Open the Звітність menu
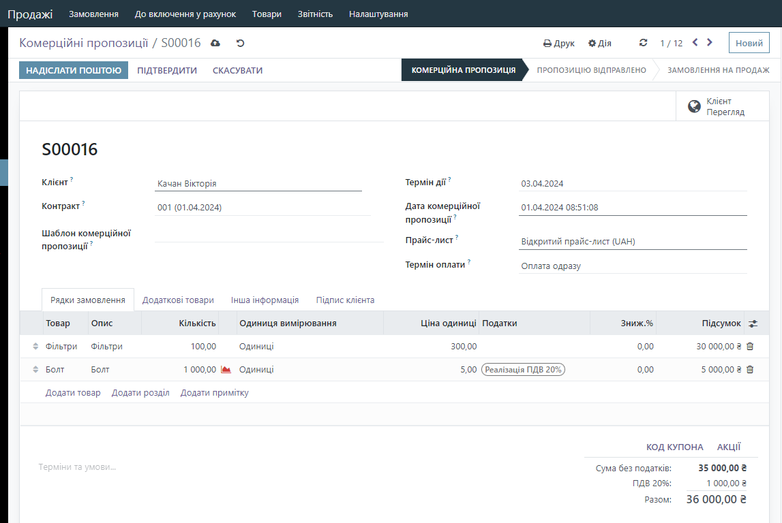 click(315, 14)
